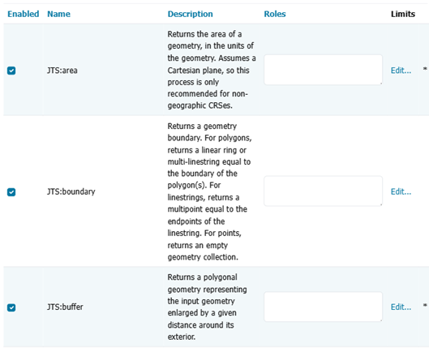Image resolution: width=429 pixels, height=348 pixels.
Task: Click the resize handle of JTS:area Roles box
Action: (x=380, y=83)
